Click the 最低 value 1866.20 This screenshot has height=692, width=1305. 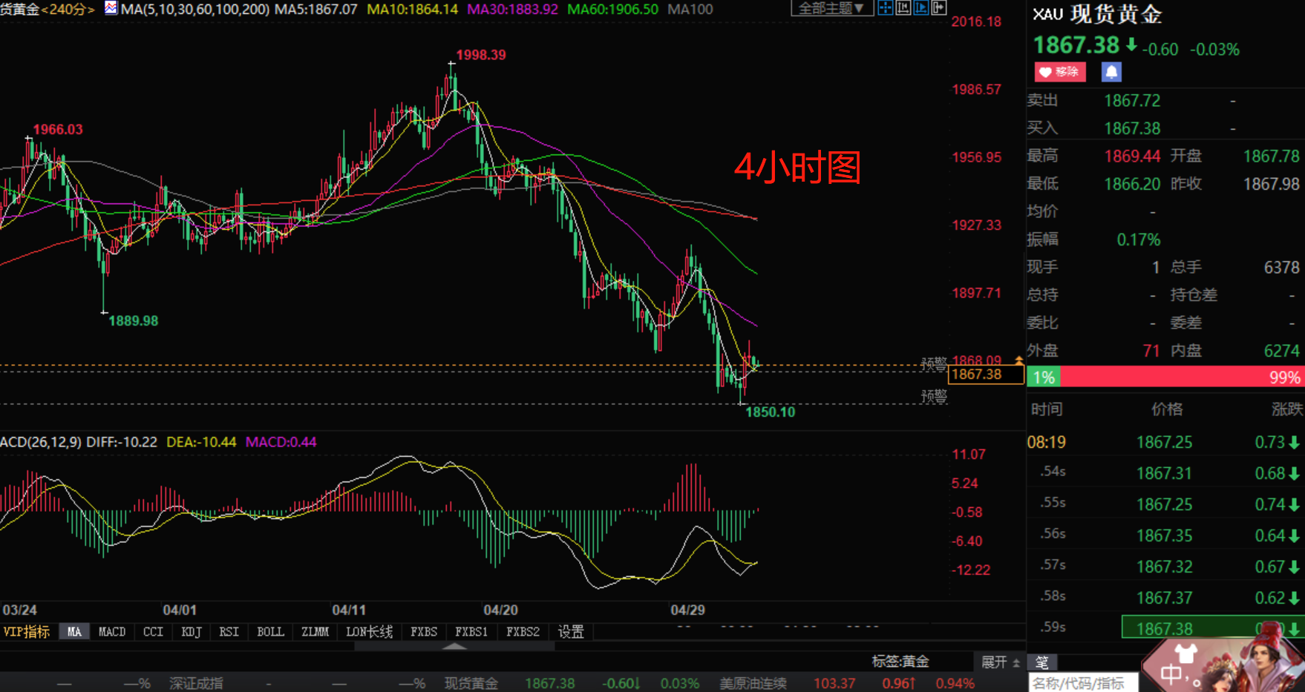[x=1132, y=184]
